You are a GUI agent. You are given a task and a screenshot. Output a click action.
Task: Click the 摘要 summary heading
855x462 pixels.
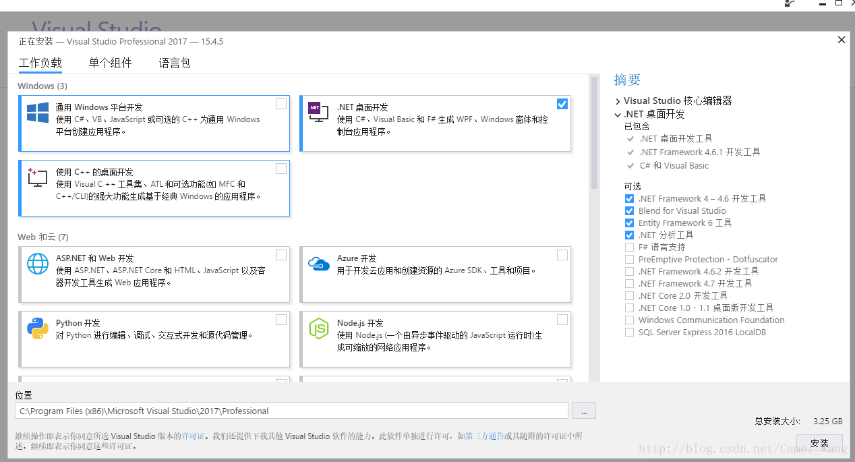pyautogui.click(x=627, y=80)
